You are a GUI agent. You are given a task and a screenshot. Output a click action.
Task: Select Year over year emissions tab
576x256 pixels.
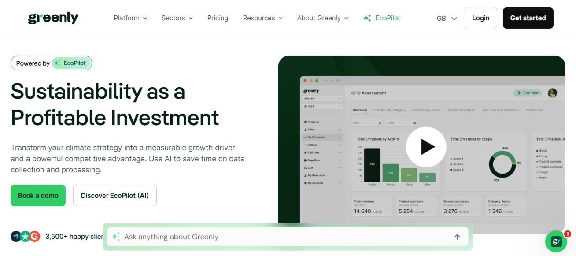(x=500, y=110)
